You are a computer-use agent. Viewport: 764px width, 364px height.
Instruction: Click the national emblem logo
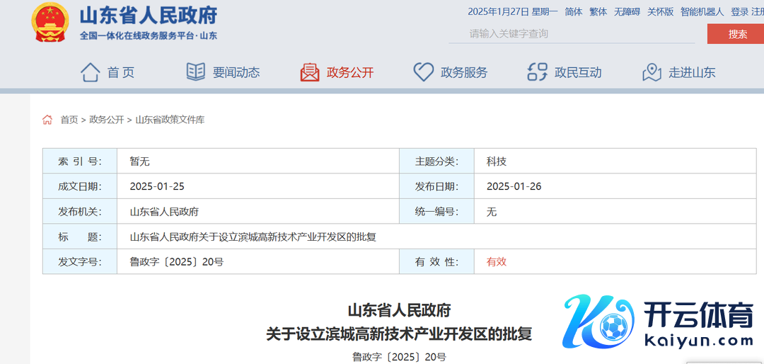pos(50,22)
